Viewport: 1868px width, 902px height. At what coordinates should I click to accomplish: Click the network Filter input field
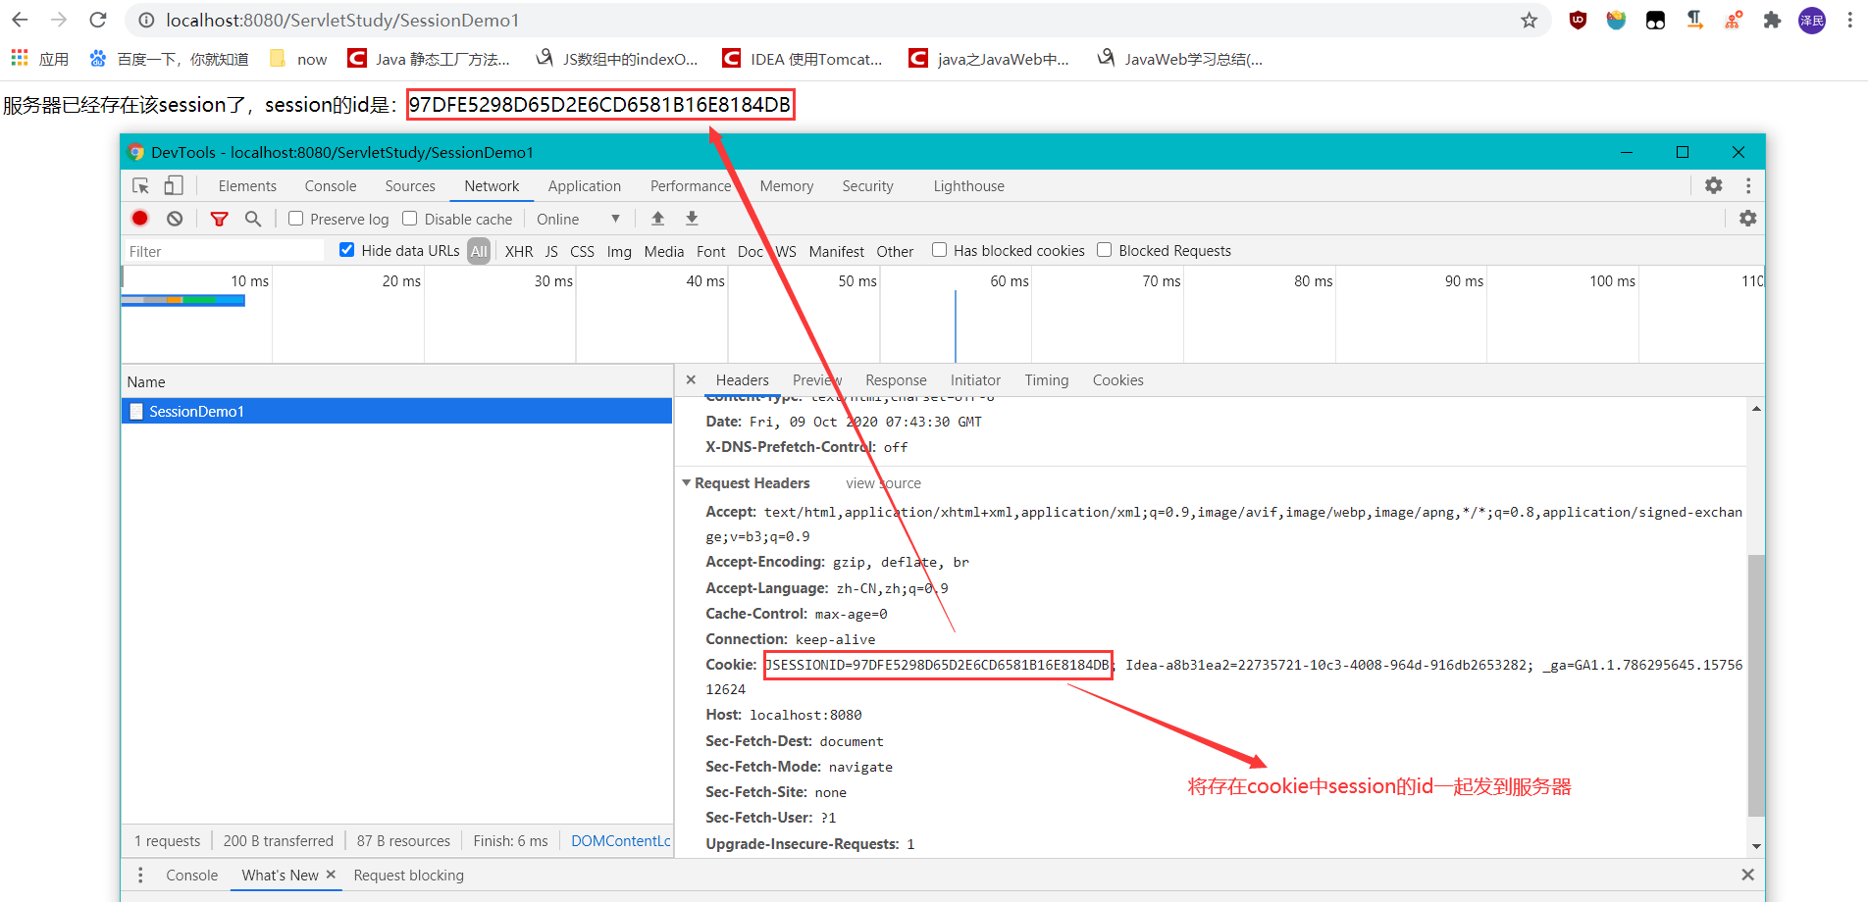[223, 251]
